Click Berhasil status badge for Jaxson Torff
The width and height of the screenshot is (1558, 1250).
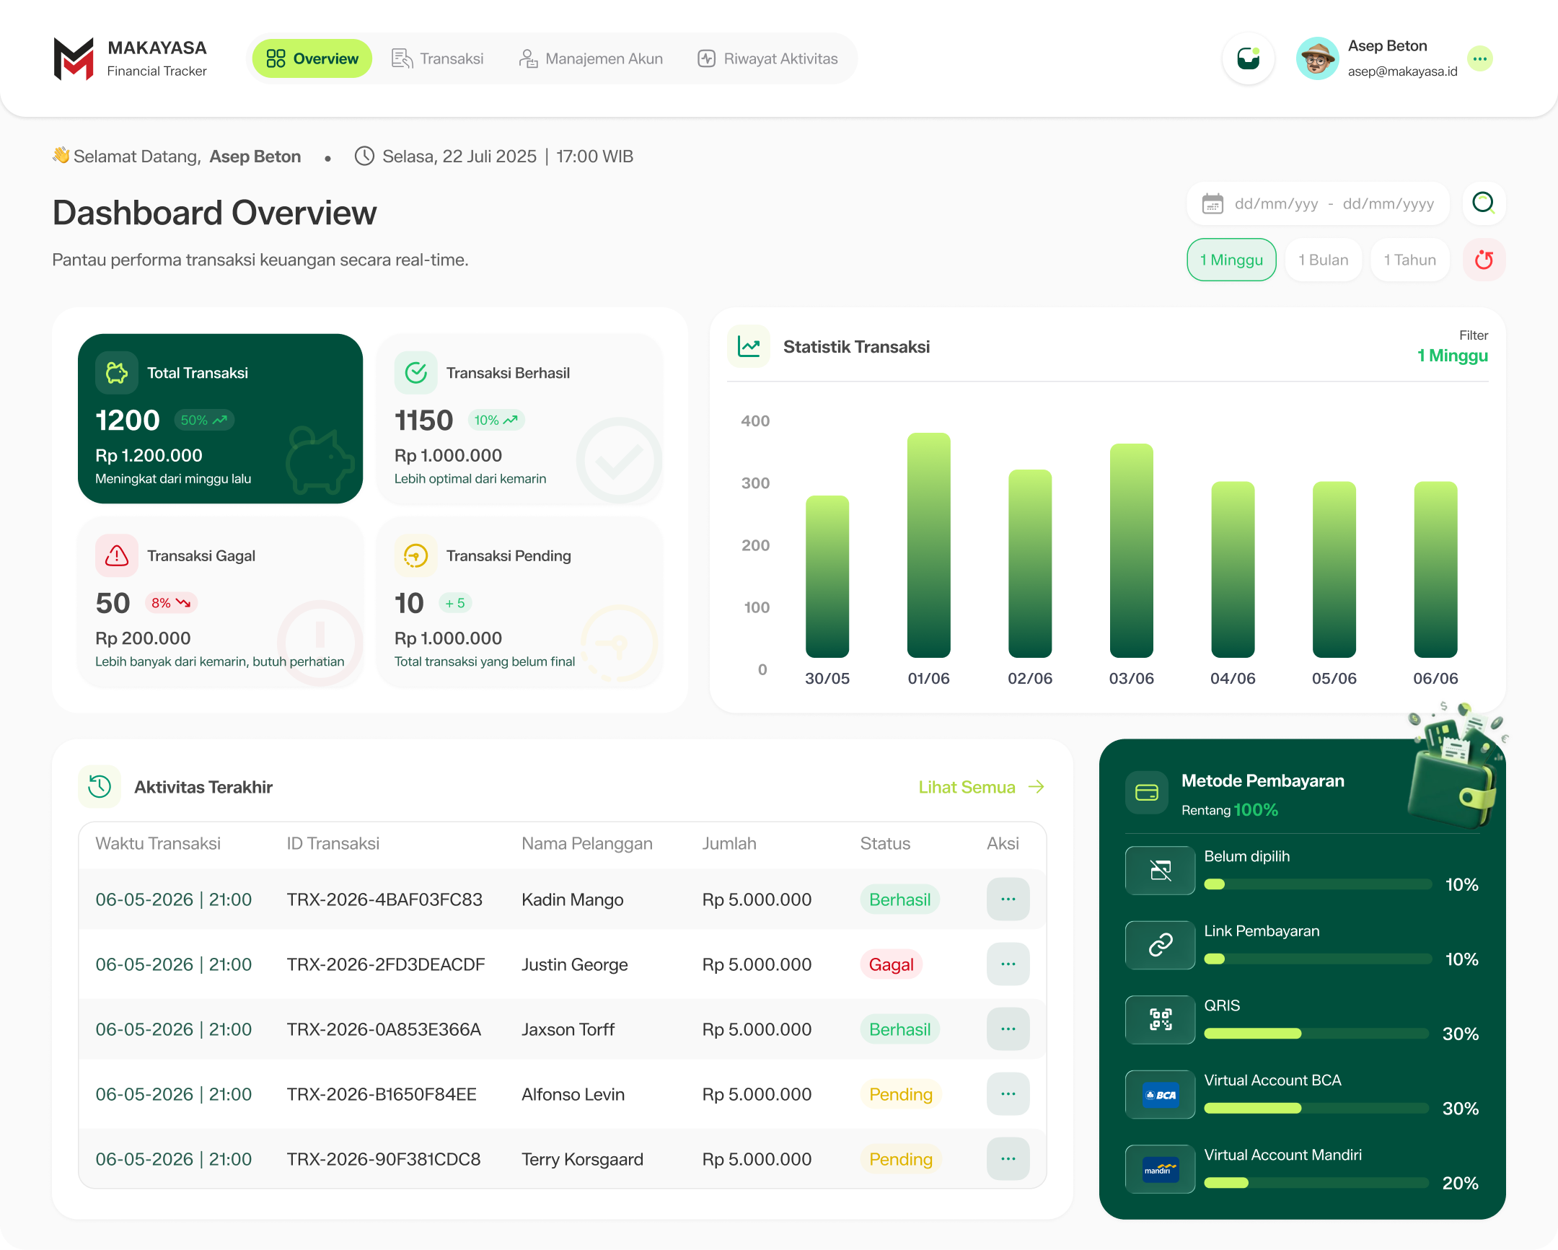(899, 1029)
